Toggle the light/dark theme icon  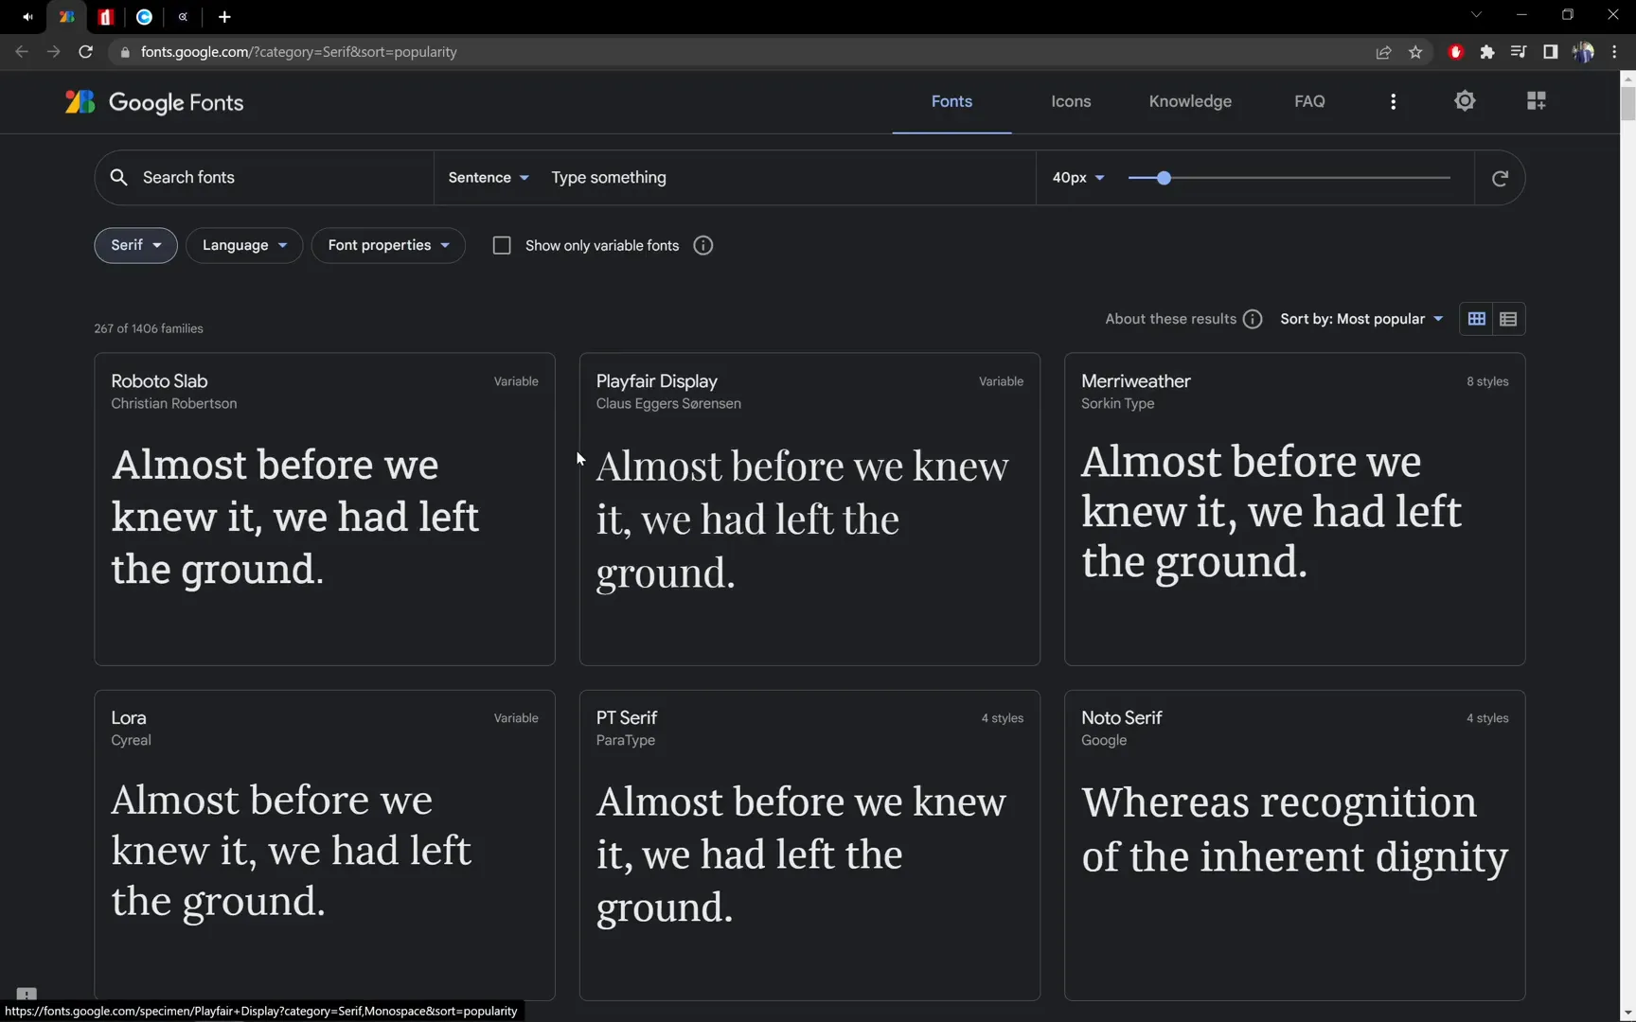pos(1465,100)
